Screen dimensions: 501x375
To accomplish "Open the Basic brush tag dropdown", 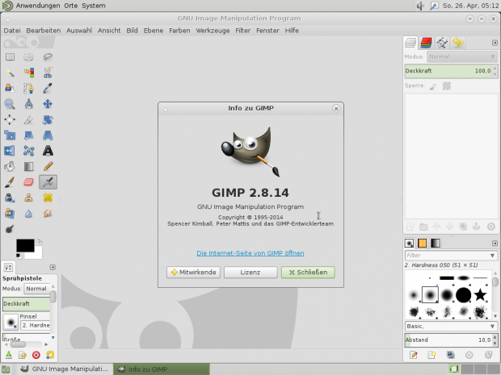I will [x=451, y=327].
